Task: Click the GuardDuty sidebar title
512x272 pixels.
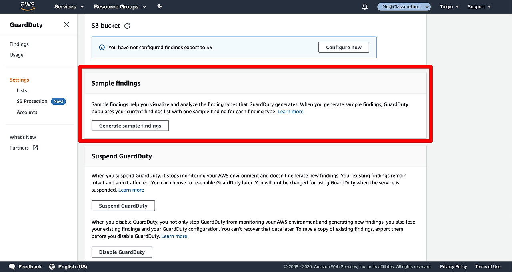Action: click(26, 25)
